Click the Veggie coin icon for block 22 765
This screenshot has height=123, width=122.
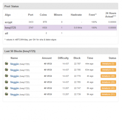point(7,82)
